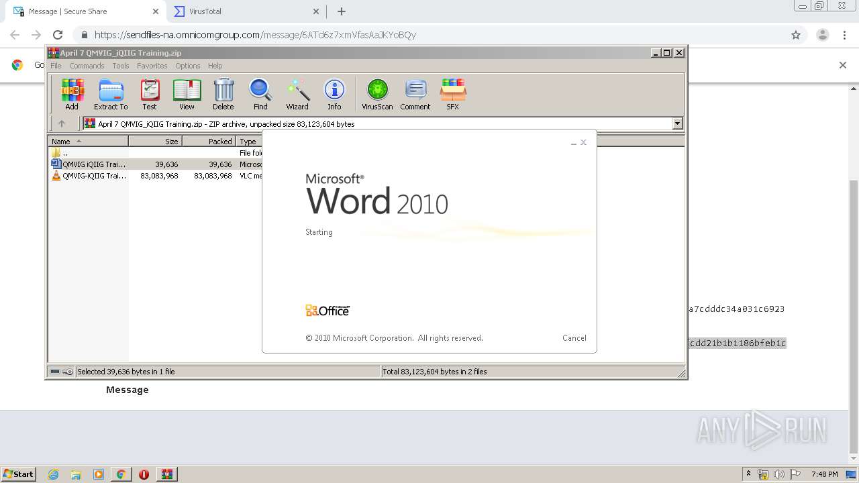Close the Word splash with the X
859x483 pixels.
583,142
